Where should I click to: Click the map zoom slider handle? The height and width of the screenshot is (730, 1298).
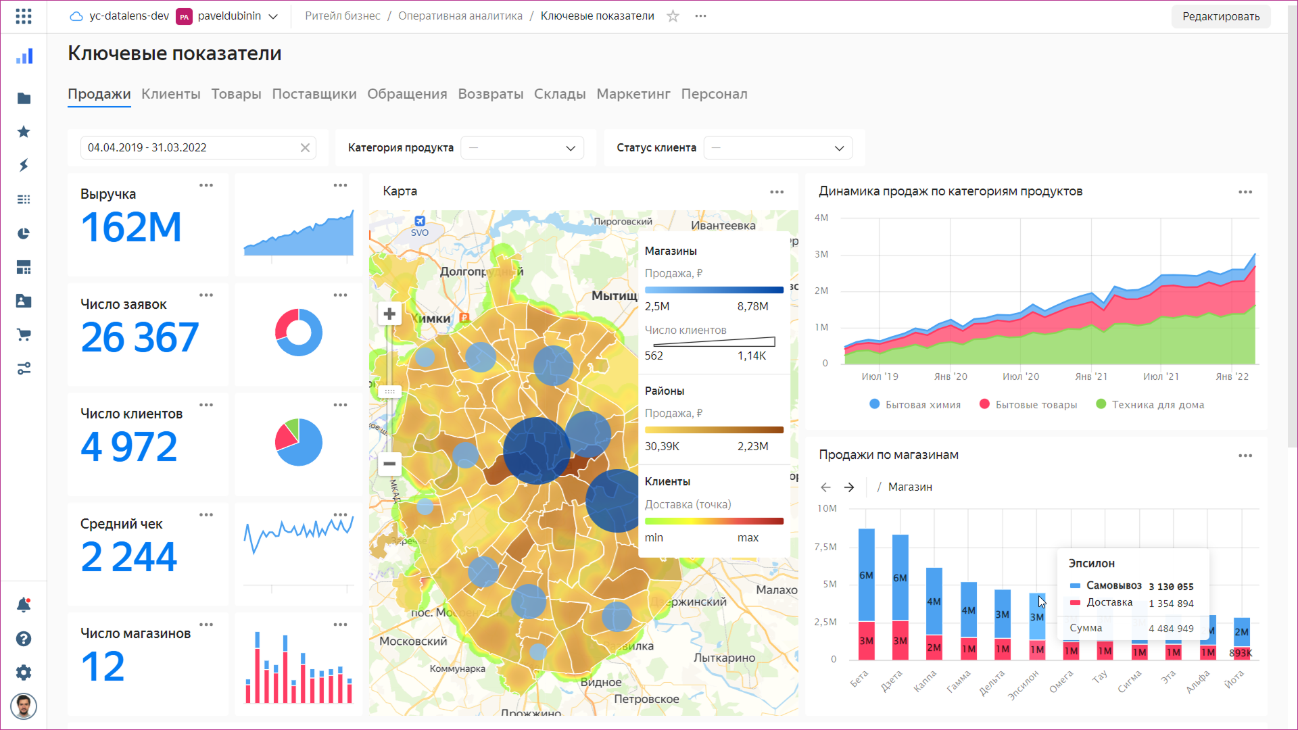(389, 391)
